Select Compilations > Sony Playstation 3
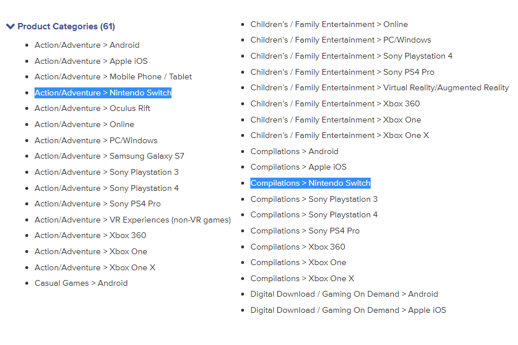 314,199
